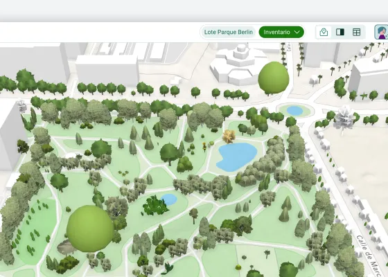The image size is (388, 277).
Task: Select the large green sphere tree near the bottom
Action: pyautogui.click(x=90, y=229)
